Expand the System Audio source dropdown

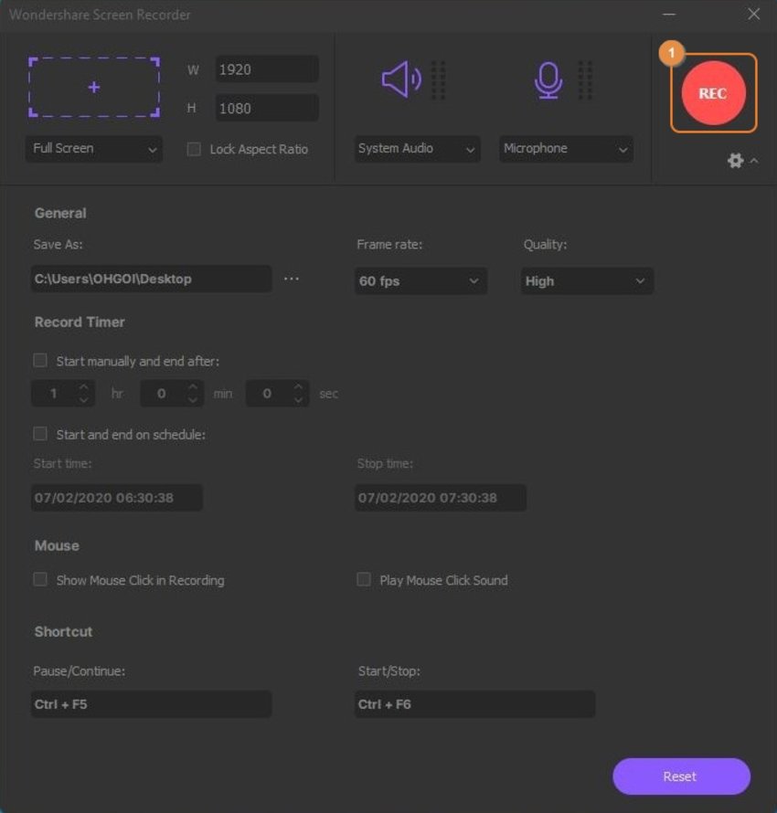click(417, 149)
